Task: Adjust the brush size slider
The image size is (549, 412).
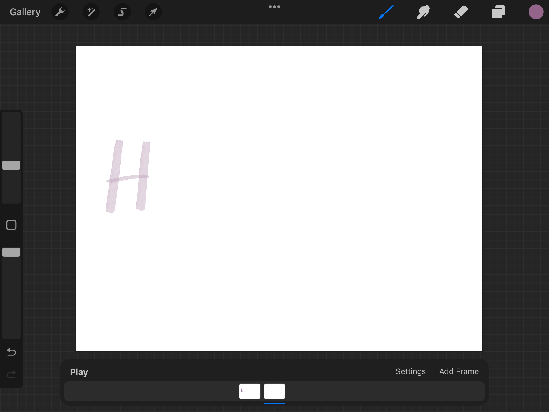Action: tap(11, 165)
